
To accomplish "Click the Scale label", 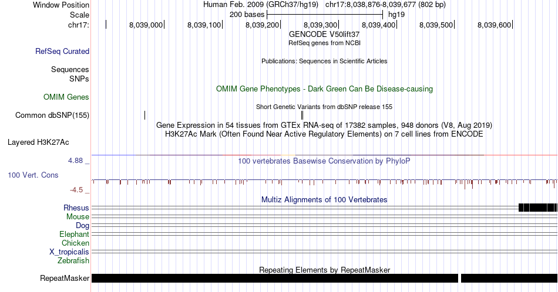I will [80, 15].
